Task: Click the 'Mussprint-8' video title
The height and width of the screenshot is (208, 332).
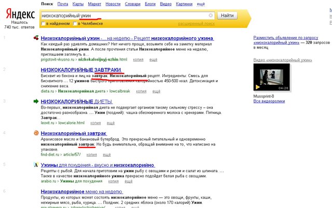Action: click(264, 96)
